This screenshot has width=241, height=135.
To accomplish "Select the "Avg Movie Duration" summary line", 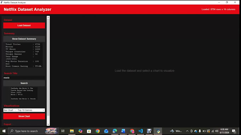I will 22,61.
